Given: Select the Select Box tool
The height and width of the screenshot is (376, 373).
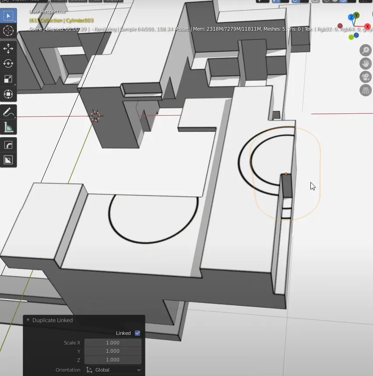Looking at the screenshot, I should pos(8,16).
